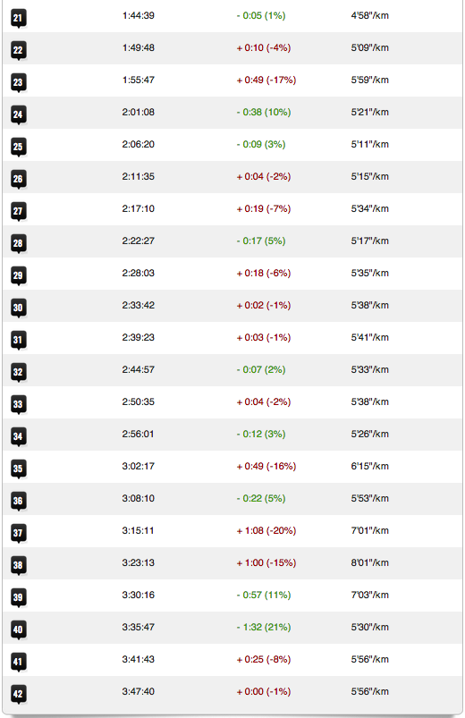Select the kilometer 38 marker badge
The height and width of the screenshot is (718, 465).
(18, 565)
